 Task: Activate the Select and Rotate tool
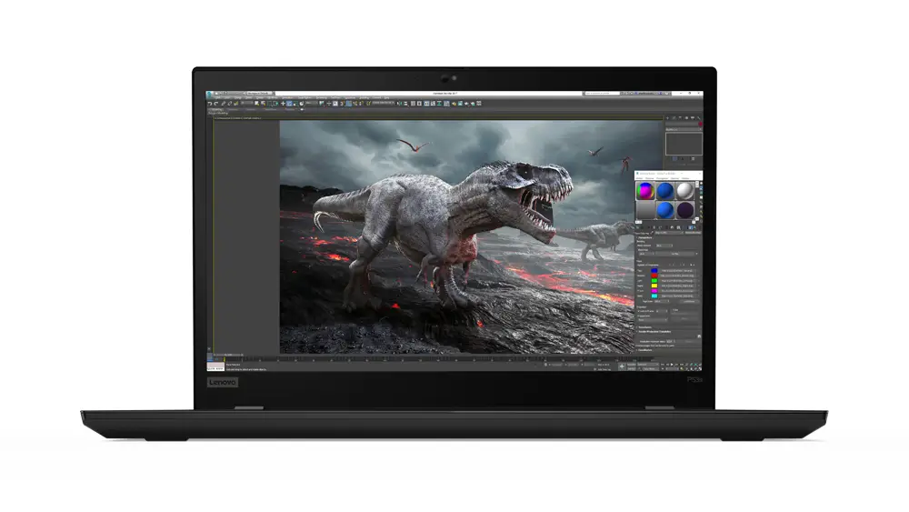pyautogui.click(x=289, y=103)
